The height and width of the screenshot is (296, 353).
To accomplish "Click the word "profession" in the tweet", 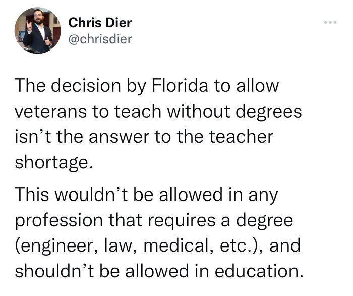I will pos(55,220).
